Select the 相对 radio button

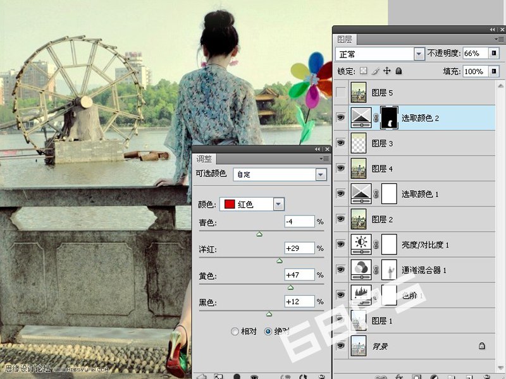[235, 331]
